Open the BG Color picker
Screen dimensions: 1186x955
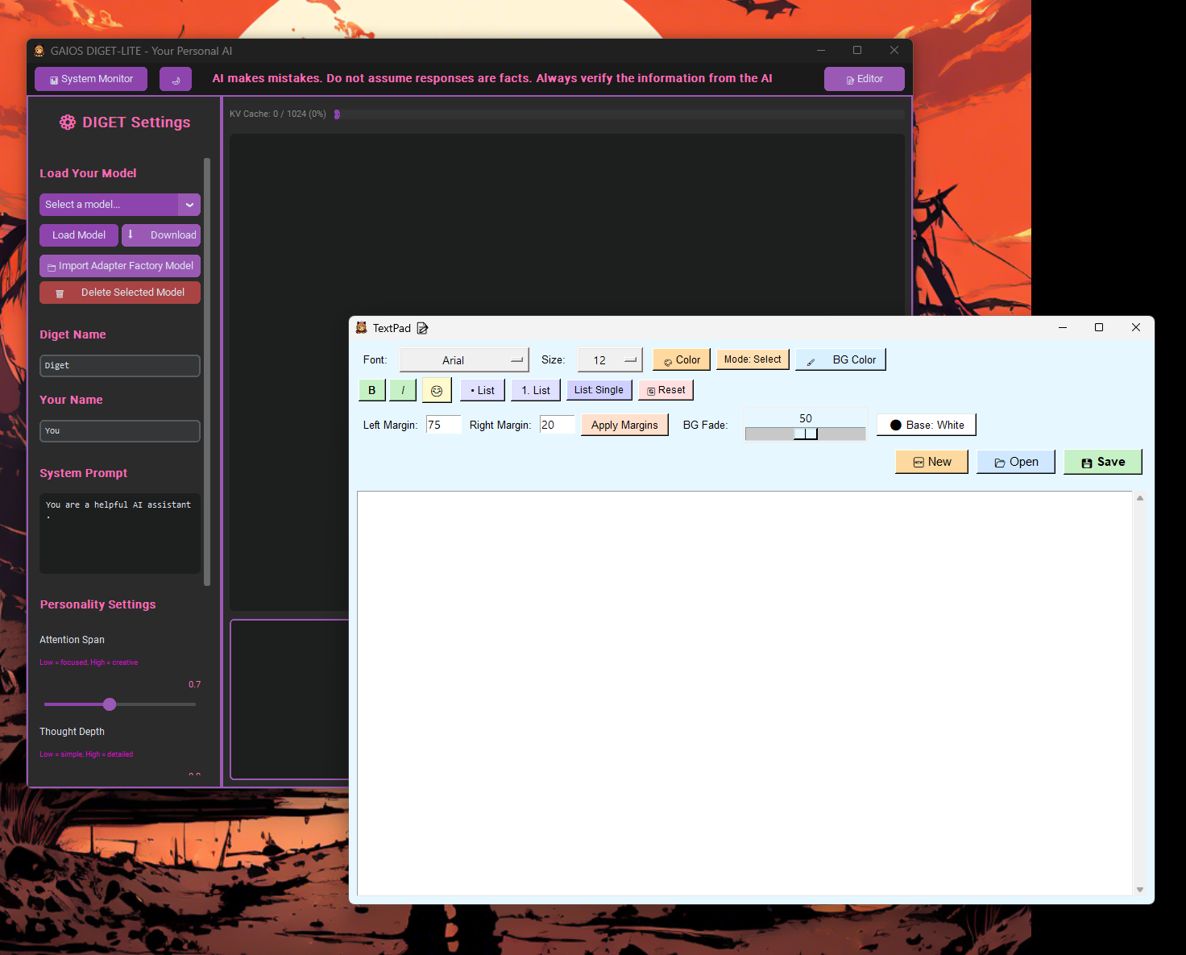(840, 359)
